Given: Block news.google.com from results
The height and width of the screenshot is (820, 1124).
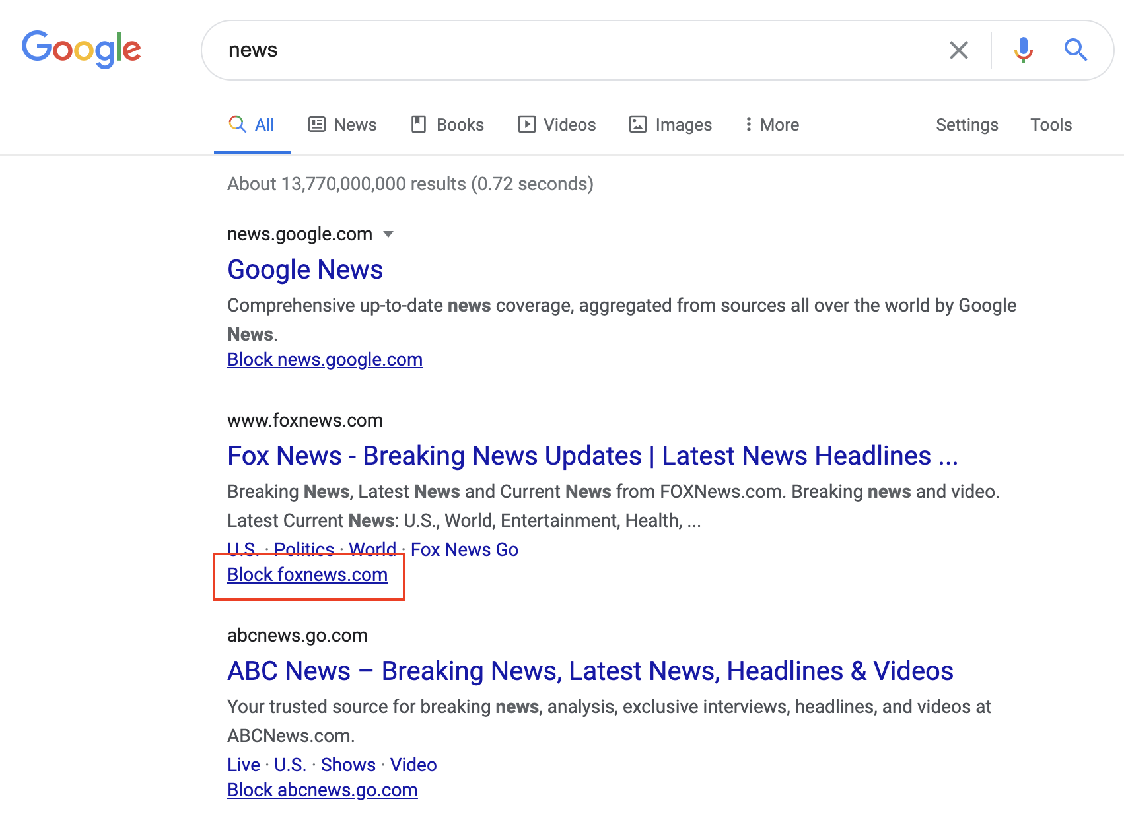Looking at the screenshot, I should (x=325, y=360).
